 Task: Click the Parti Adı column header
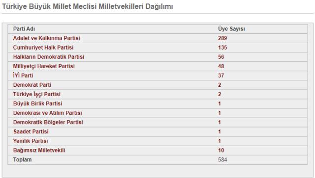[24, 29]
